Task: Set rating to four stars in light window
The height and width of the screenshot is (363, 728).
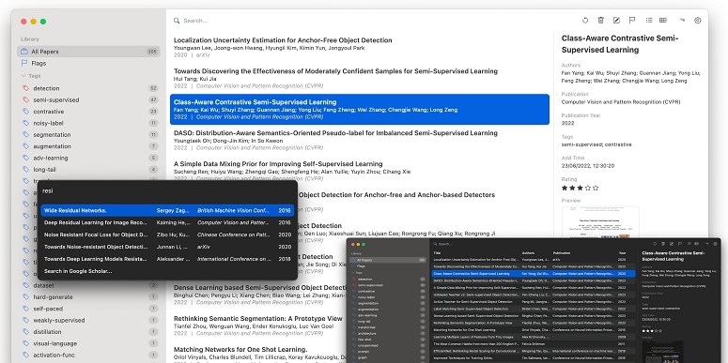Action: (588, 188)
